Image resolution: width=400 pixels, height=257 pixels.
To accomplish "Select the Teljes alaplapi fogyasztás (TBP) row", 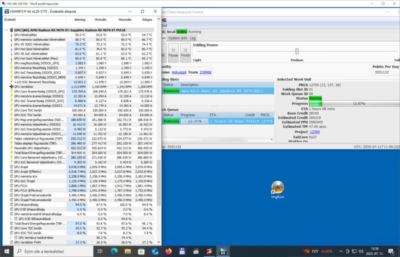I will click(79, 143).
